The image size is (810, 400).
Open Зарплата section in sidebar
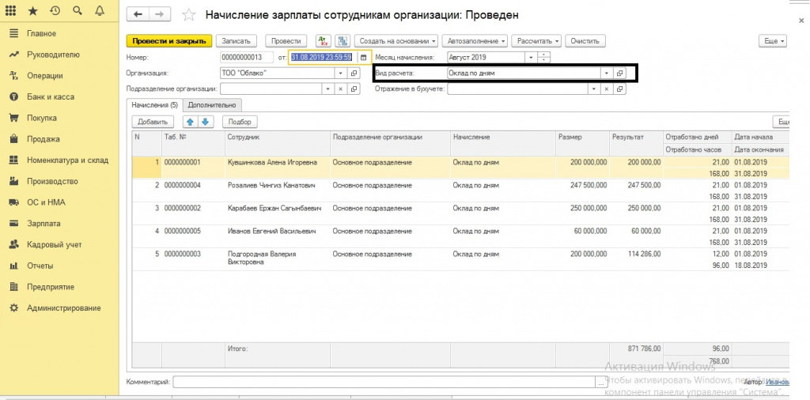tap(44, 224)
